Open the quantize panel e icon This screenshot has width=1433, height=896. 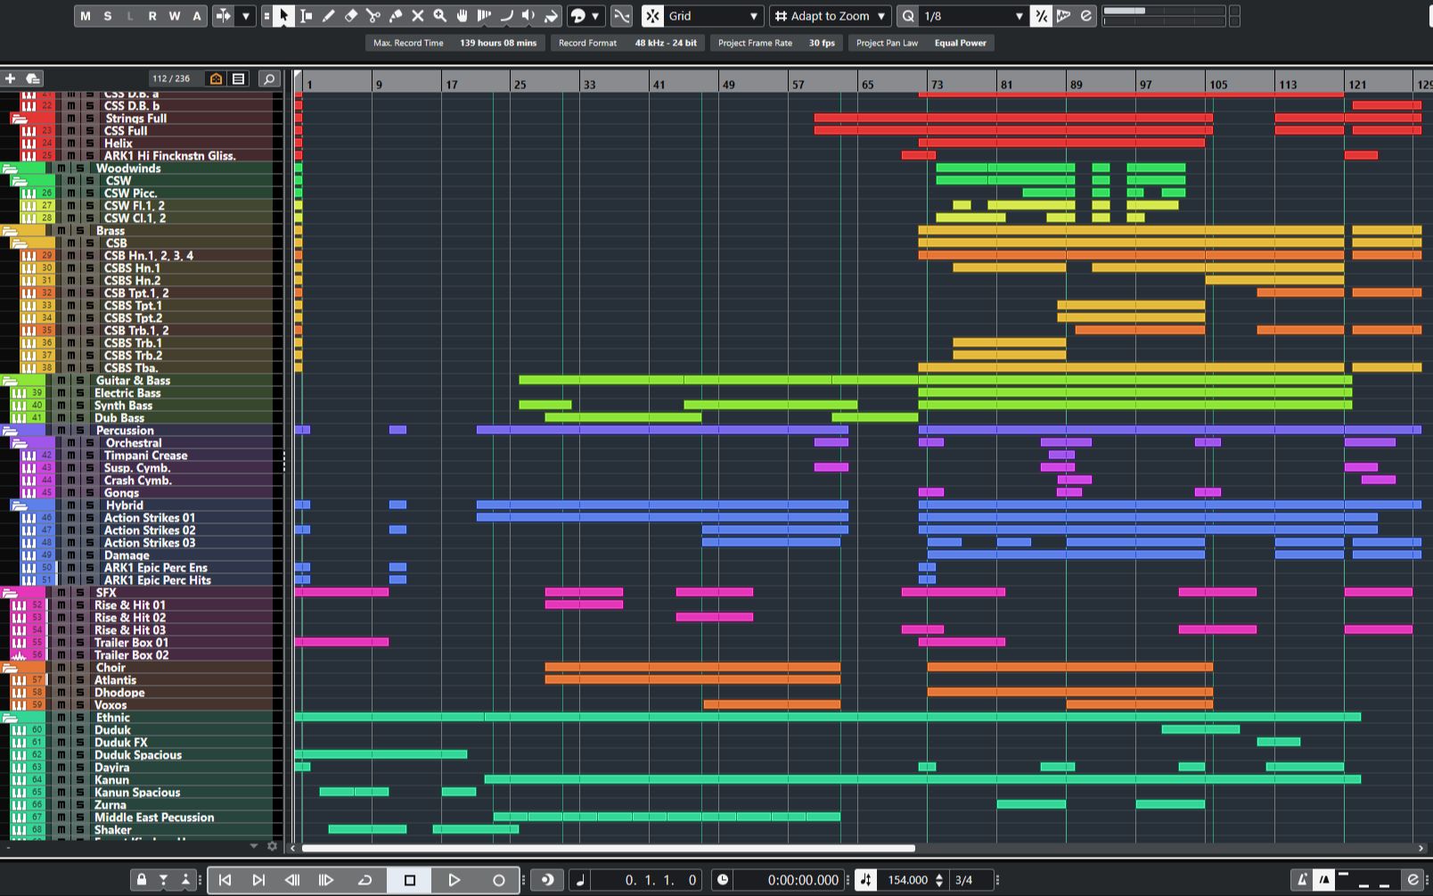click(1085, 16)
